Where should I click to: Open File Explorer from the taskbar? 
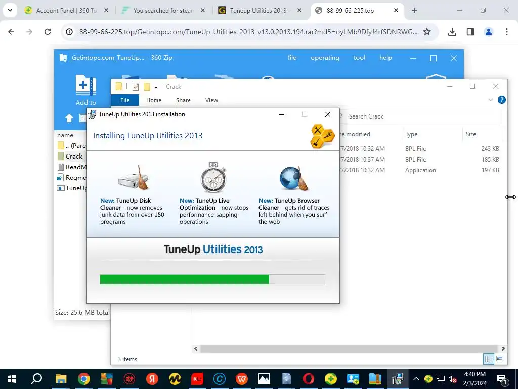[x=61, y=379]
